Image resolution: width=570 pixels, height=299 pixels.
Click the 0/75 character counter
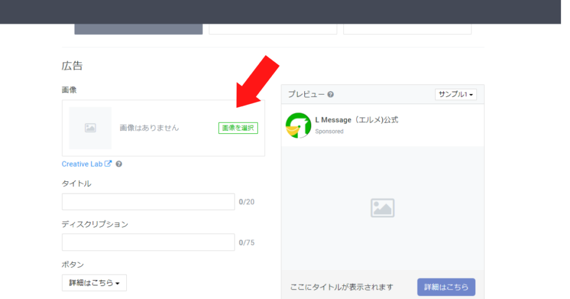tap(247, 242)
